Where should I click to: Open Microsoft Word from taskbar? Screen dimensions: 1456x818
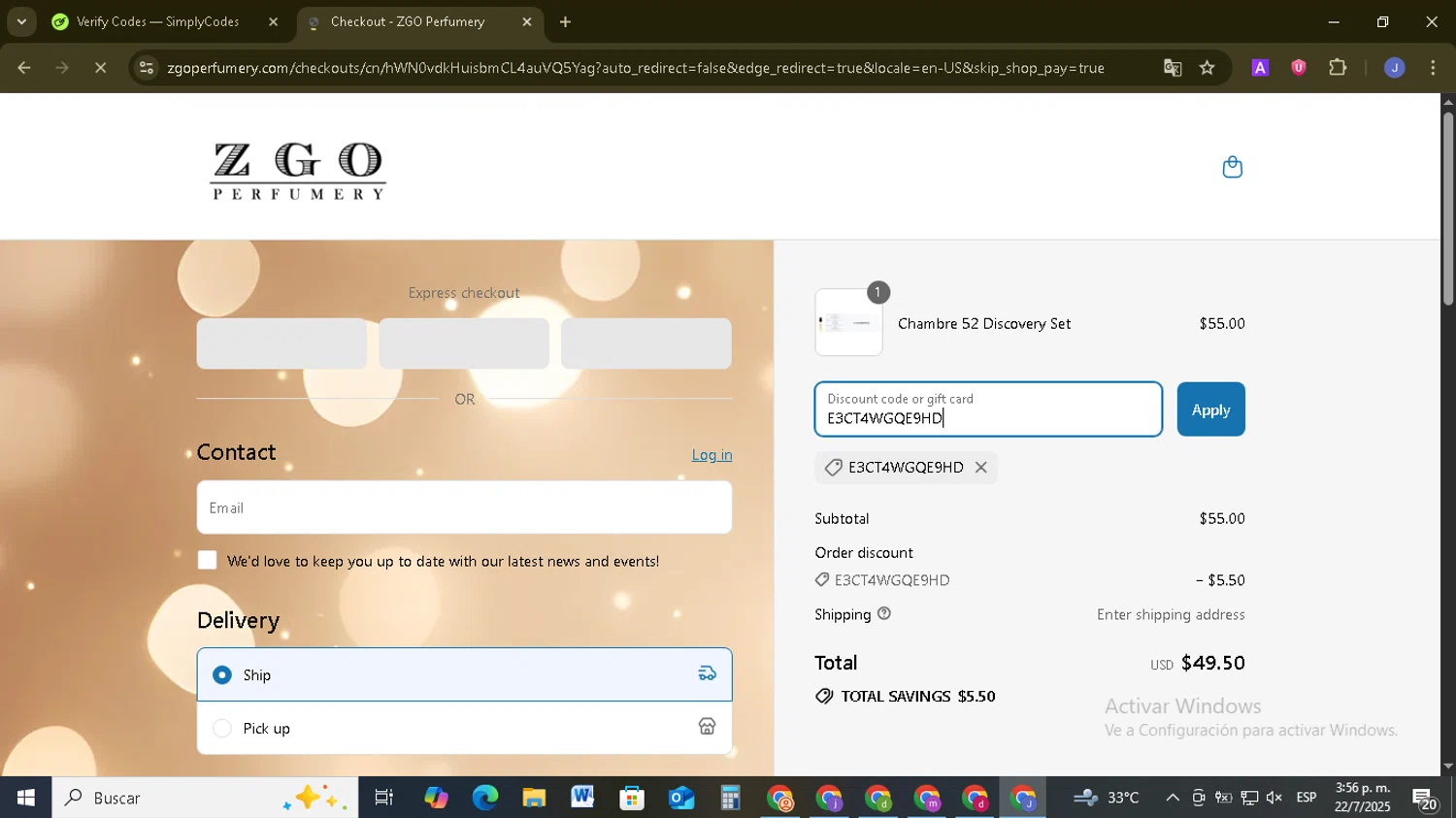582,798
